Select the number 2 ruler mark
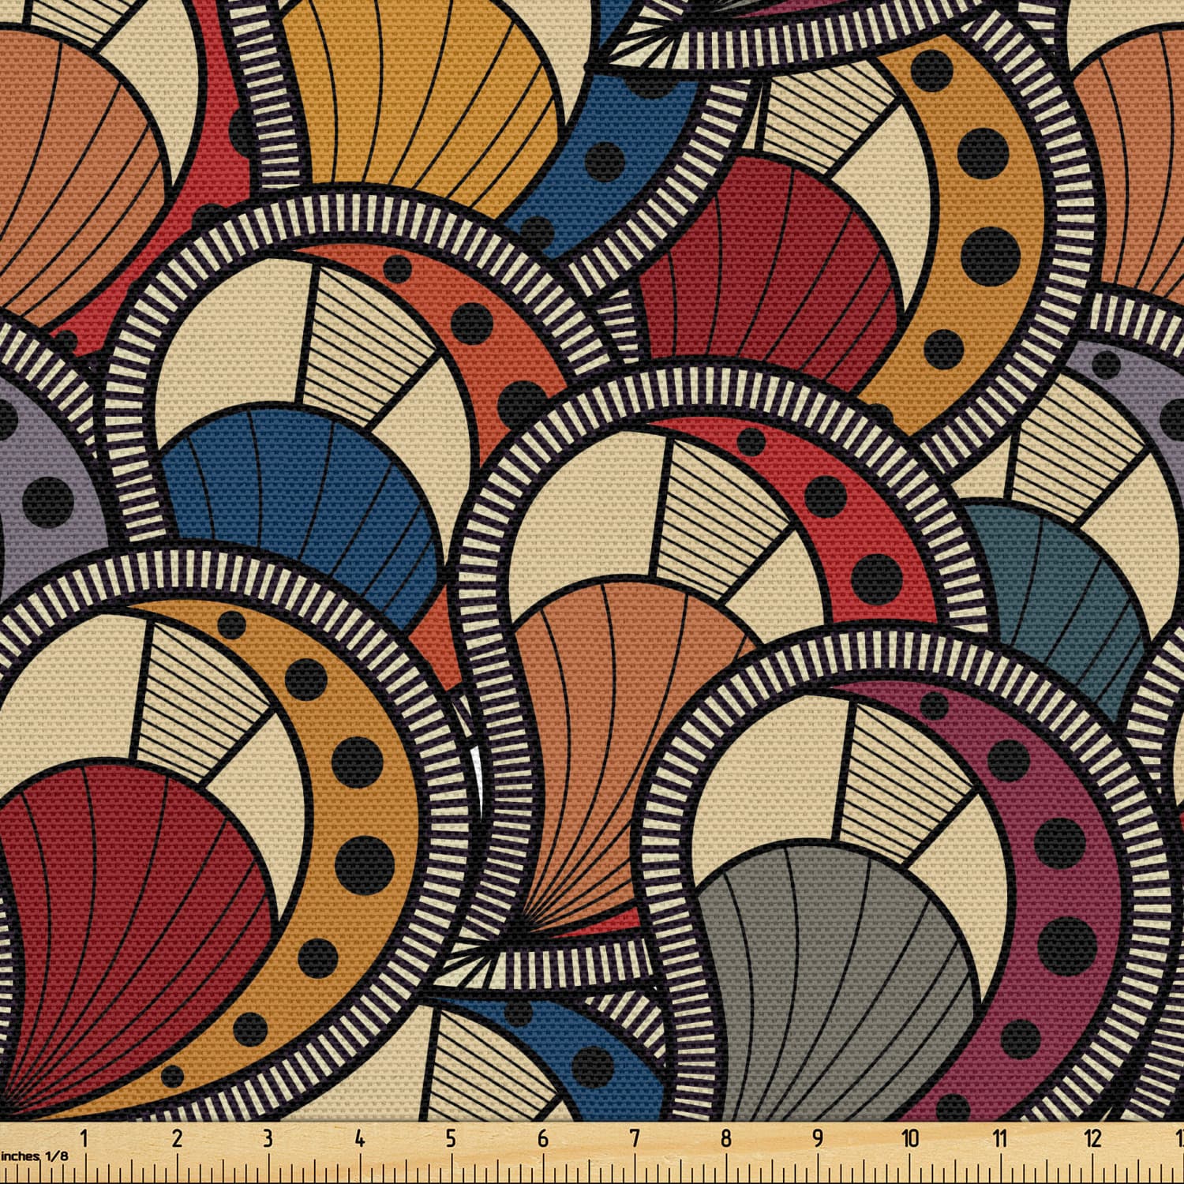Viewport: 1184px width, 1184px height. pyautogui.click(x=176, y=1137)
